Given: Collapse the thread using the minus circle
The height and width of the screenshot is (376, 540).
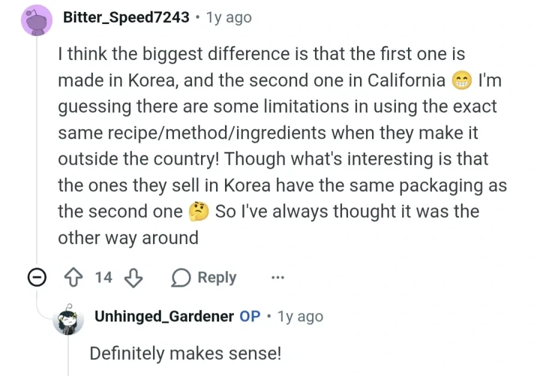Looking at the screenshot, I should pyautogui.click(x=37, y=277).
